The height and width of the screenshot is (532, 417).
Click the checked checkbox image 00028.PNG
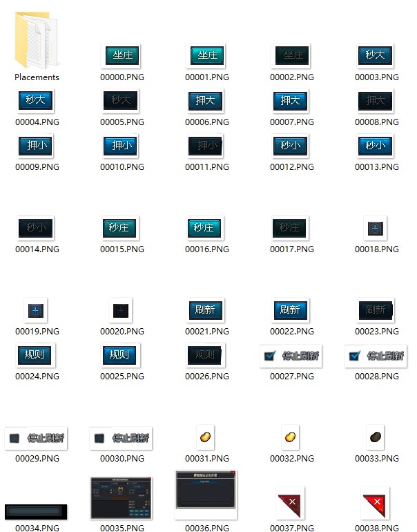(376, 356)
